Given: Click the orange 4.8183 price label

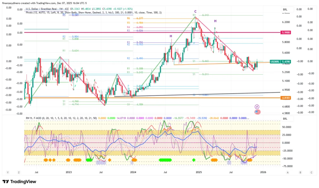Looking at the screenshot, I should coord(286,98).
